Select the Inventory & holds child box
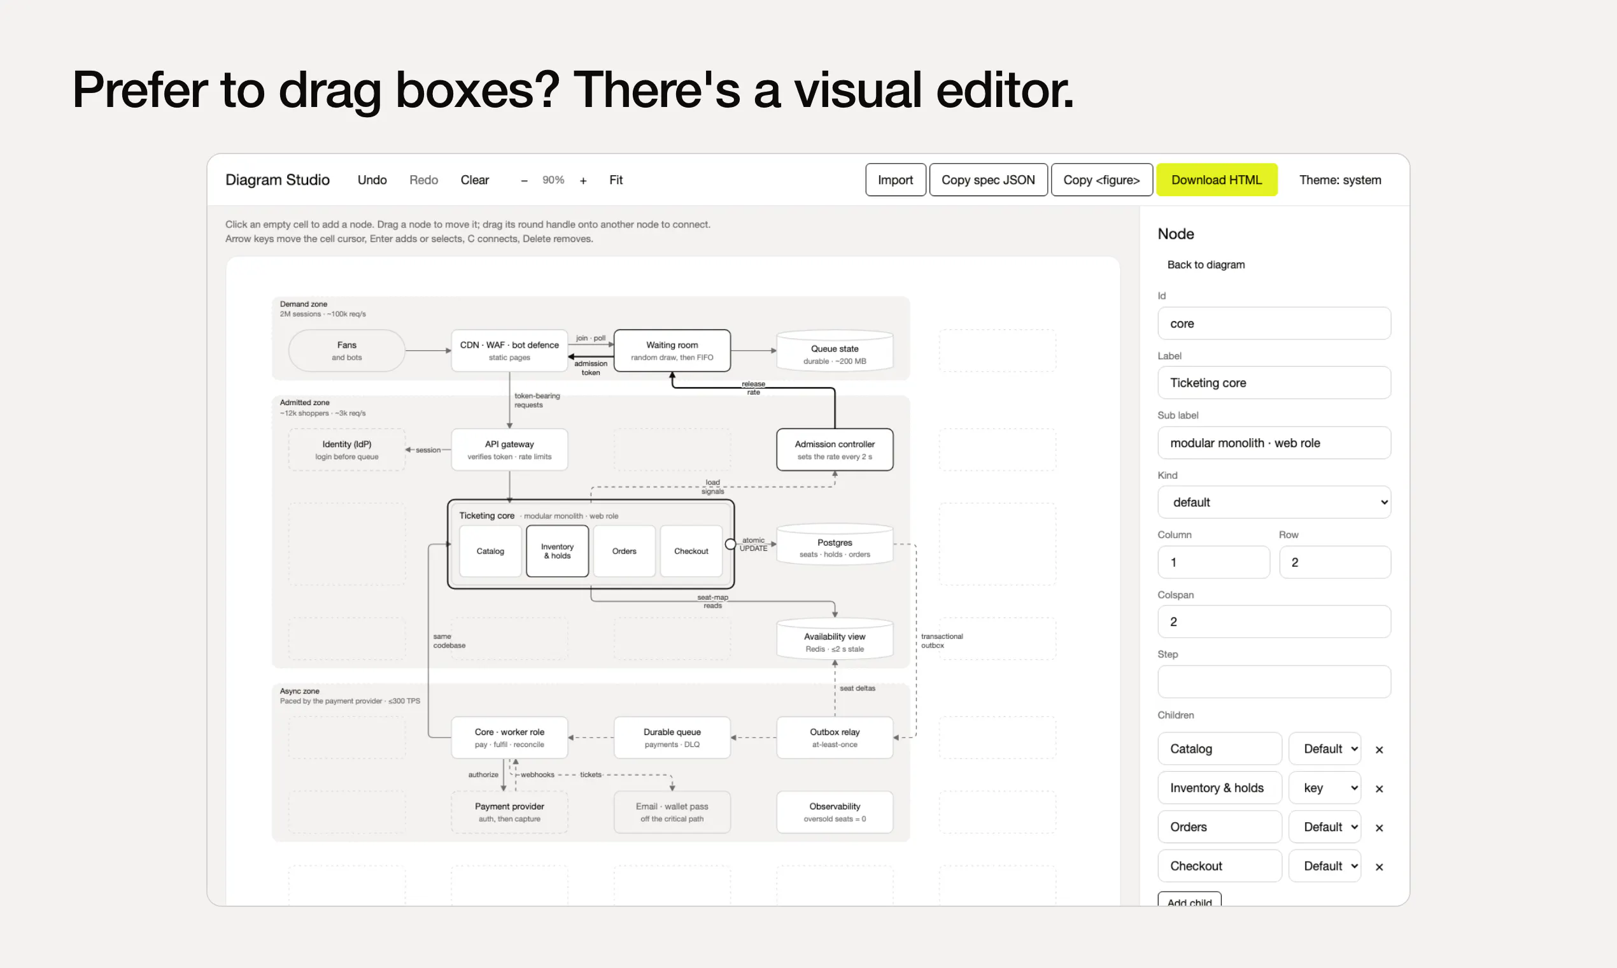The image size is (1617, 968). [x=557, y=551]
